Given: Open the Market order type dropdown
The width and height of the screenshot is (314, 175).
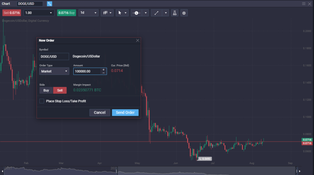Looking at the screenshot, I should point(54,71).
